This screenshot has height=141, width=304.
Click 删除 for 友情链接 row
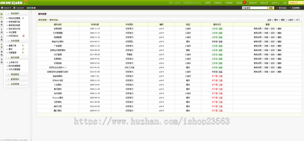tap(279, 63)
